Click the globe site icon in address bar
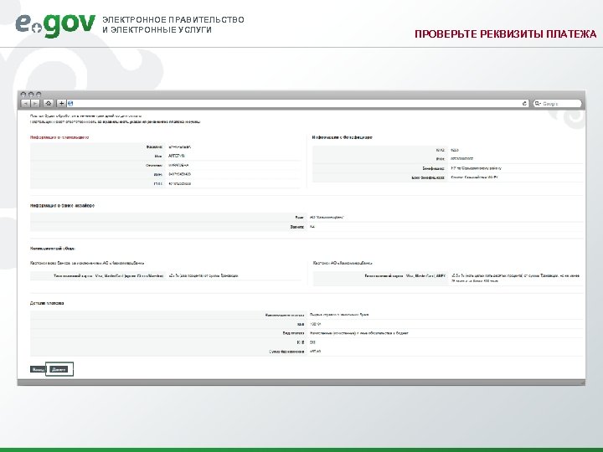This screenshot has width=603, height=452. (x=70, y=104)
